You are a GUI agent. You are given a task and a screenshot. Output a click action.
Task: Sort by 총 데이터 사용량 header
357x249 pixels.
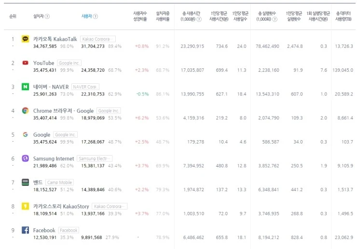tap(343, 16)
